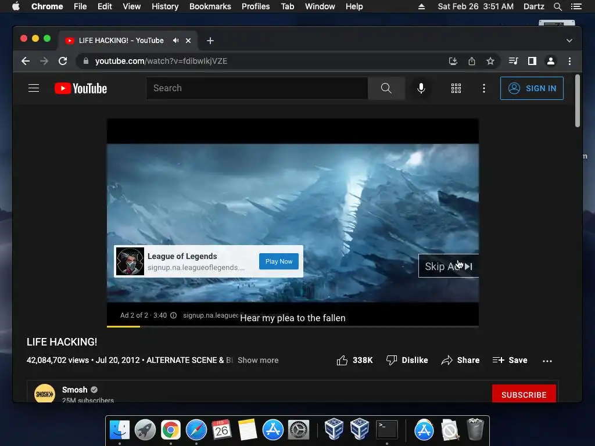
Task: Open the Tab menu
Action: (287, 6)
